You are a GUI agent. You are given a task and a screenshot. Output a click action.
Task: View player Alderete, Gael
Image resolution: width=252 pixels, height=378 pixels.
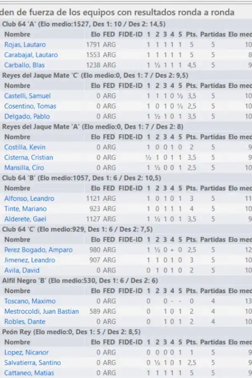tap(25, 219)
